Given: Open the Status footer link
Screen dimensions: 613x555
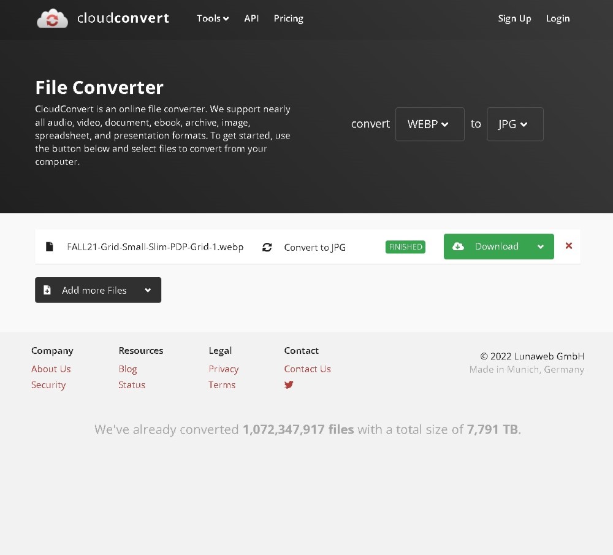Looking at the screenshot, I should [132, 385].
